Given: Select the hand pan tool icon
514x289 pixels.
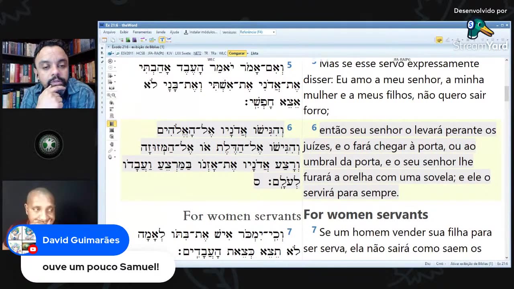Looking at the screenshot, I should (x=112, y=144).
